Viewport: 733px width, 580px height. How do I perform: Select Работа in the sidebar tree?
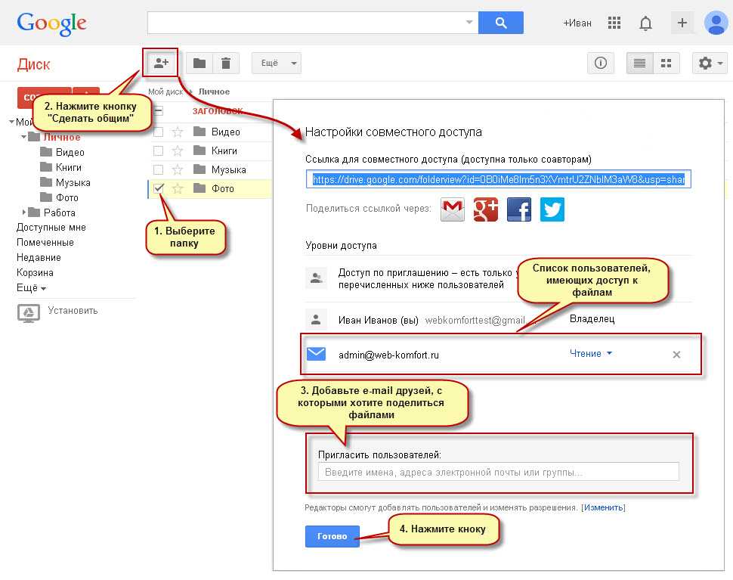pos(60,212)
